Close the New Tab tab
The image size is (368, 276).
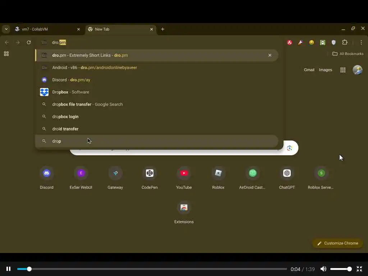[151, 29]
